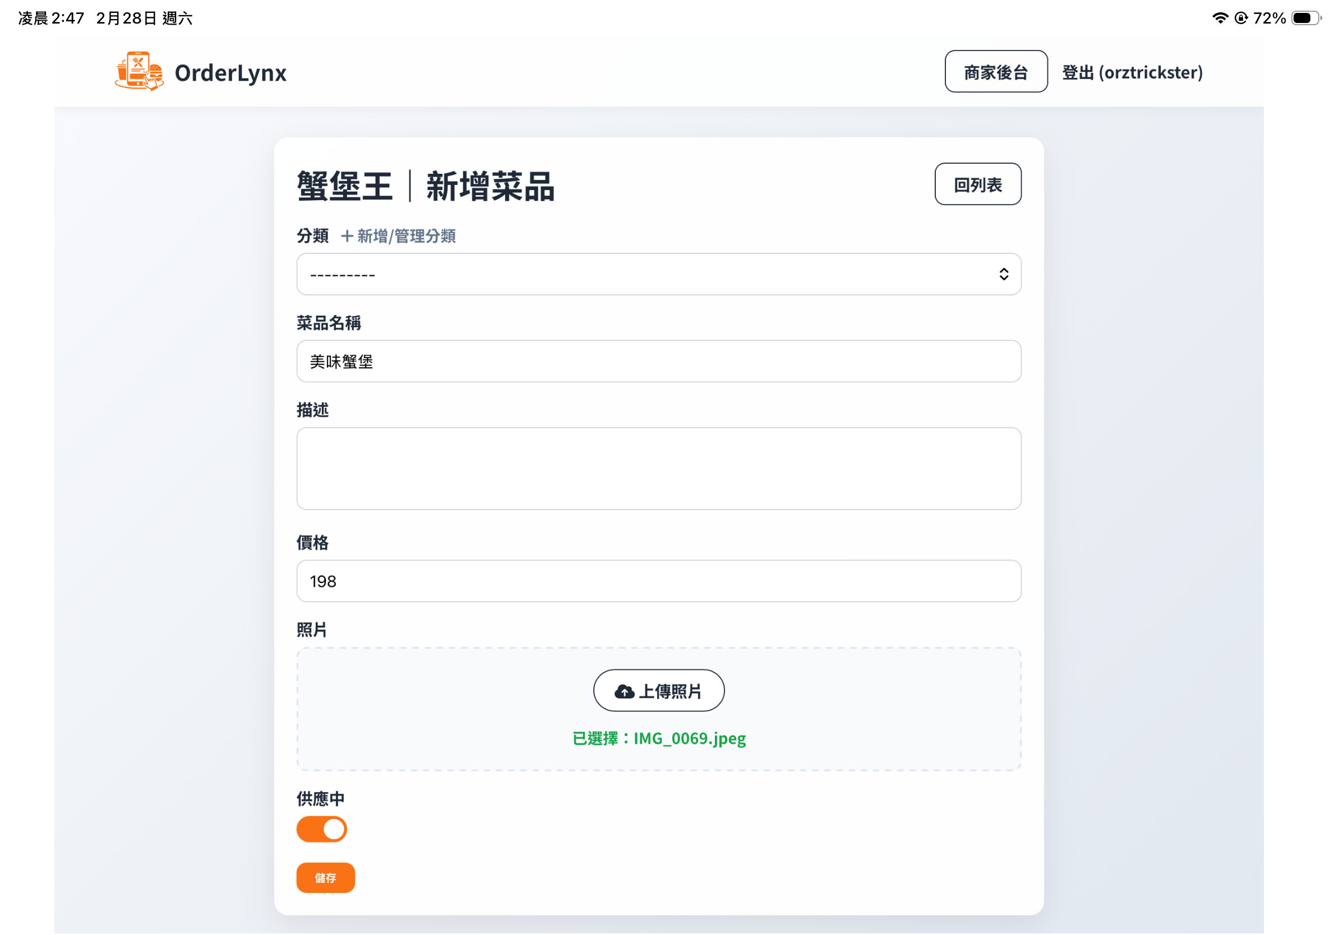1339x935 pixels.
Task: Click the cloud upload icon
Action: tap(624, 691)
